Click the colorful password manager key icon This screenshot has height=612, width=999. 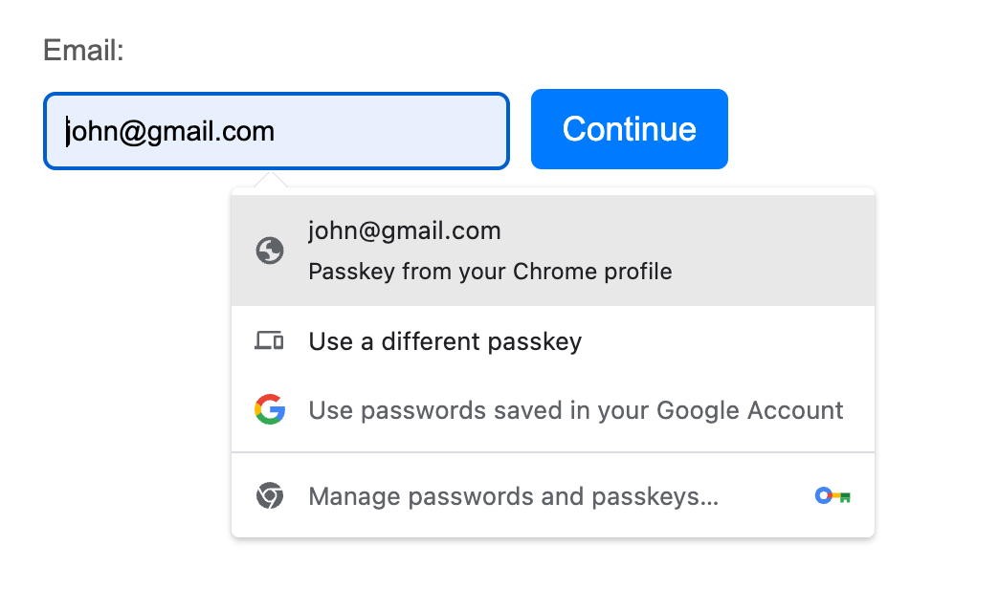pyautogui.click(x=832, y=495)
